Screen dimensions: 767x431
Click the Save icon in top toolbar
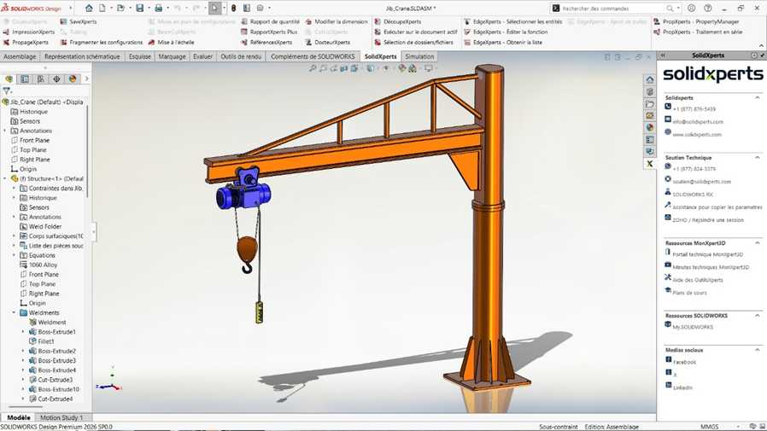pos(139,9)
